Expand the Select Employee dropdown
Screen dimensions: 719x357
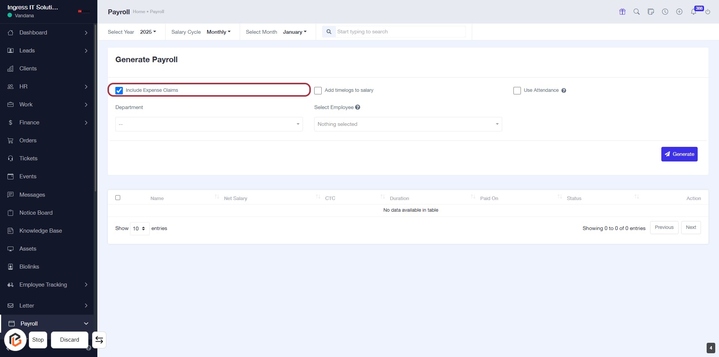pos(408,124)
